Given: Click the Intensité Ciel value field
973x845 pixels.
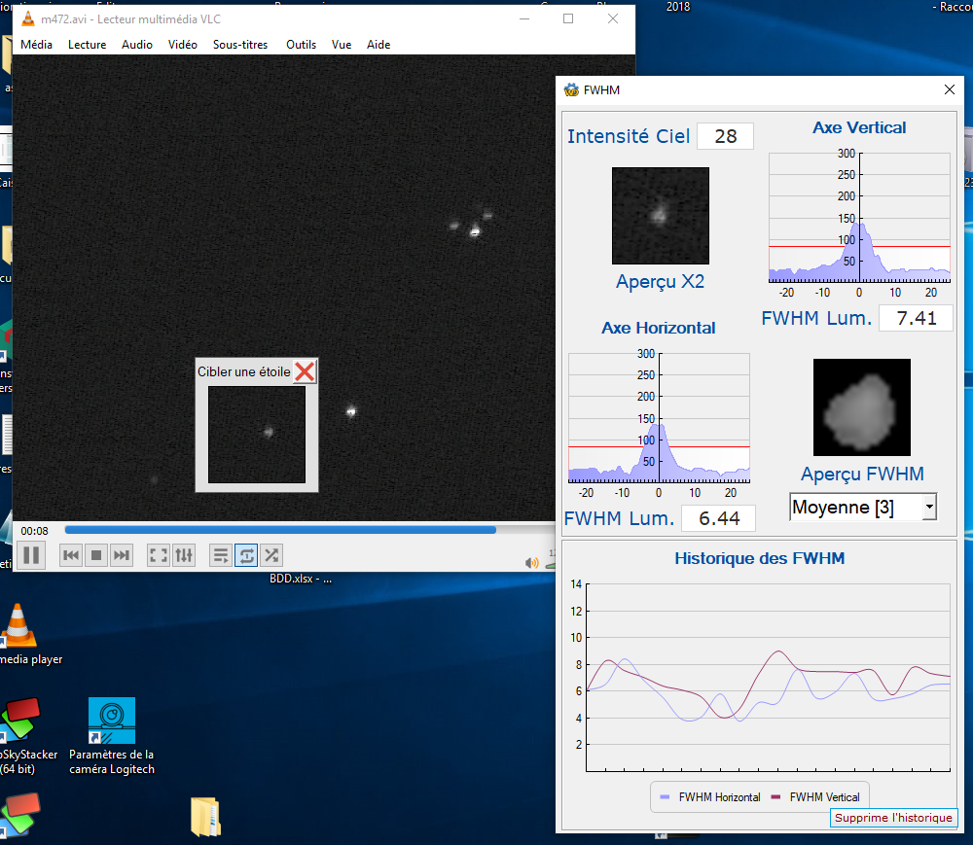Looking at the screenshot, I should click(x=725, y=136).
